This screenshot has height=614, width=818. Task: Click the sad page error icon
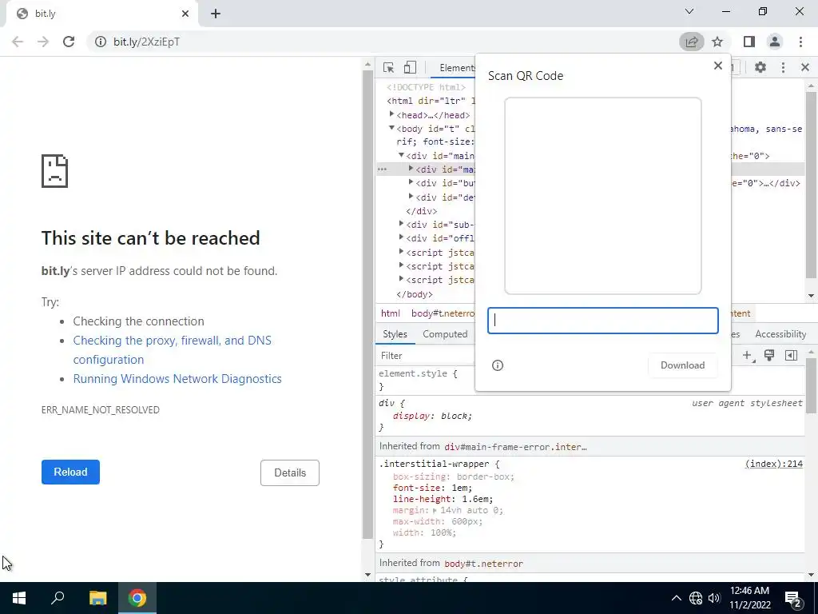point(55,171)
